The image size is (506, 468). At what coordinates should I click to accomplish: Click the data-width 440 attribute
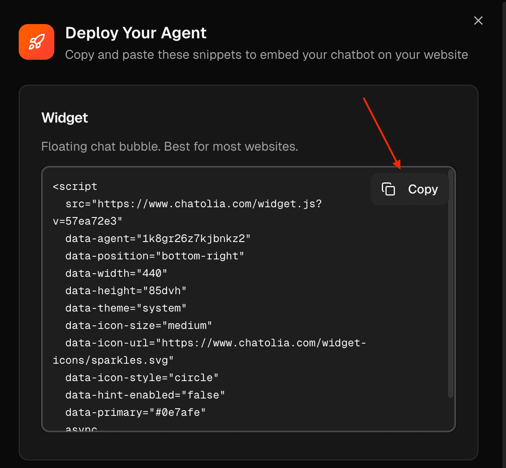[116, 273]
